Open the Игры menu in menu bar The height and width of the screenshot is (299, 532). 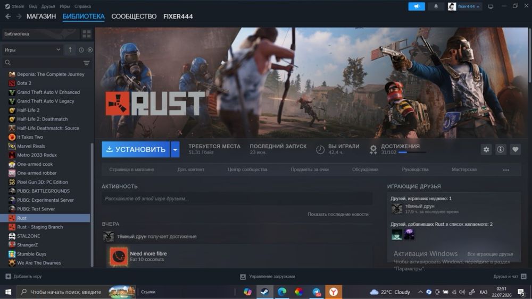click(x=64, y=6)
